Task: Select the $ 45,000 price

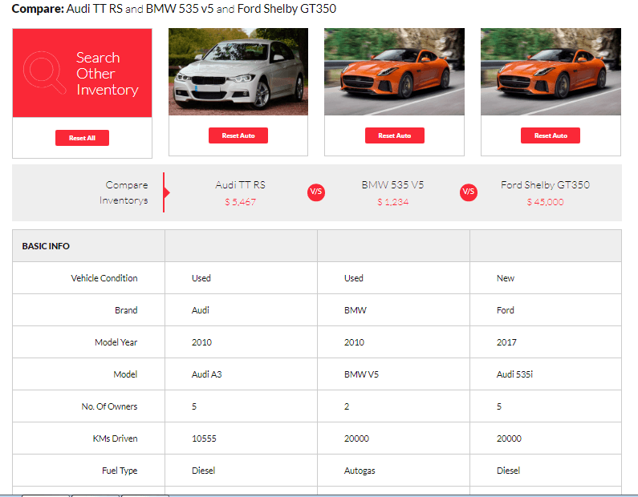Action: coord(545,202)
